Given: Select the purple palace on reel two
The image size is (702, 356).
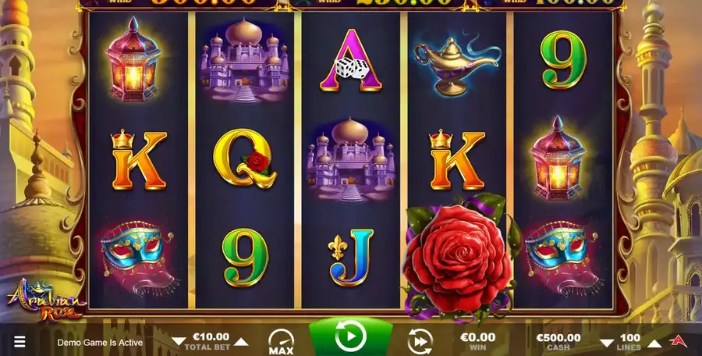Looking at the screenshot, I should tap(244, 61).
